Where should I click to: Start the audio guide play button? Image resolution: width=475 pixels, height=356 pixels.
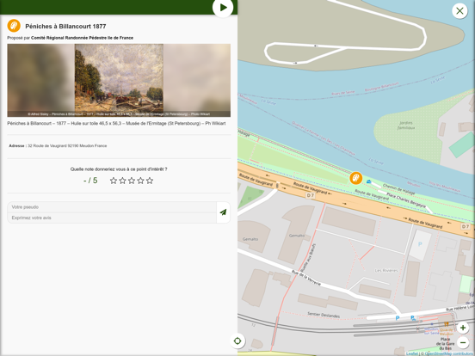223,8
